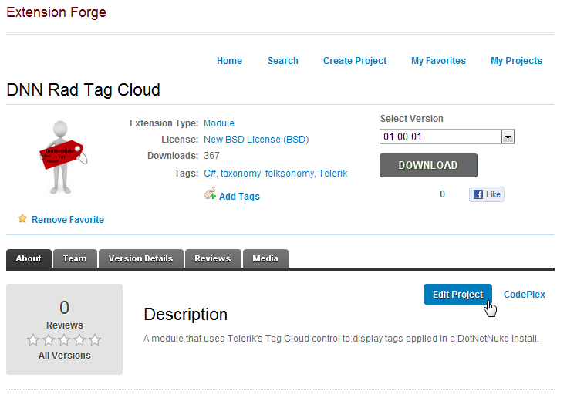This screenshot has width=567, height=398.
Task: Rate with the fifth review star
Action: tap(95, 340)
